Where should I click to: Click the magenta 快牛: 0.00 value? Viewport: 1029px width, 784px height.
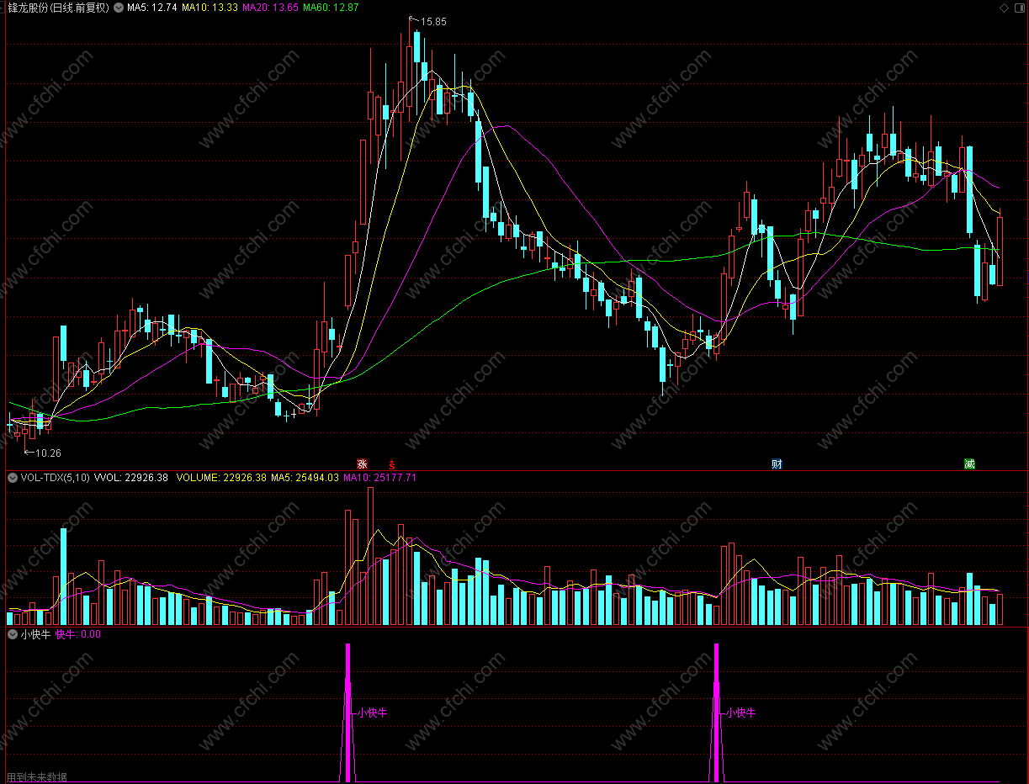click(x=78, y=634)
